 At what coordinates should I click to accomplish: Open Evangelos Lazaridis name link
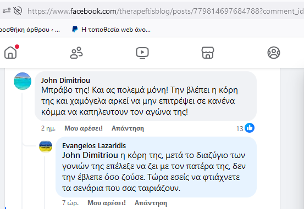tap(94, 145)
